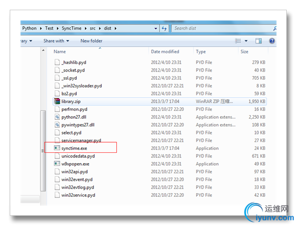Screen dimensions: 297x226
Task: Click the bz2.pyd file icon
Action: coord(57,93)
